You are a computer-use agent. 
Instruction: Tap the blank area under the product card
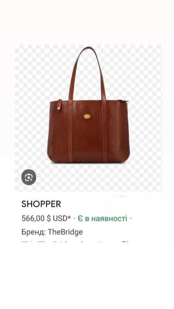pyautogui.click(x=87, y=276)
